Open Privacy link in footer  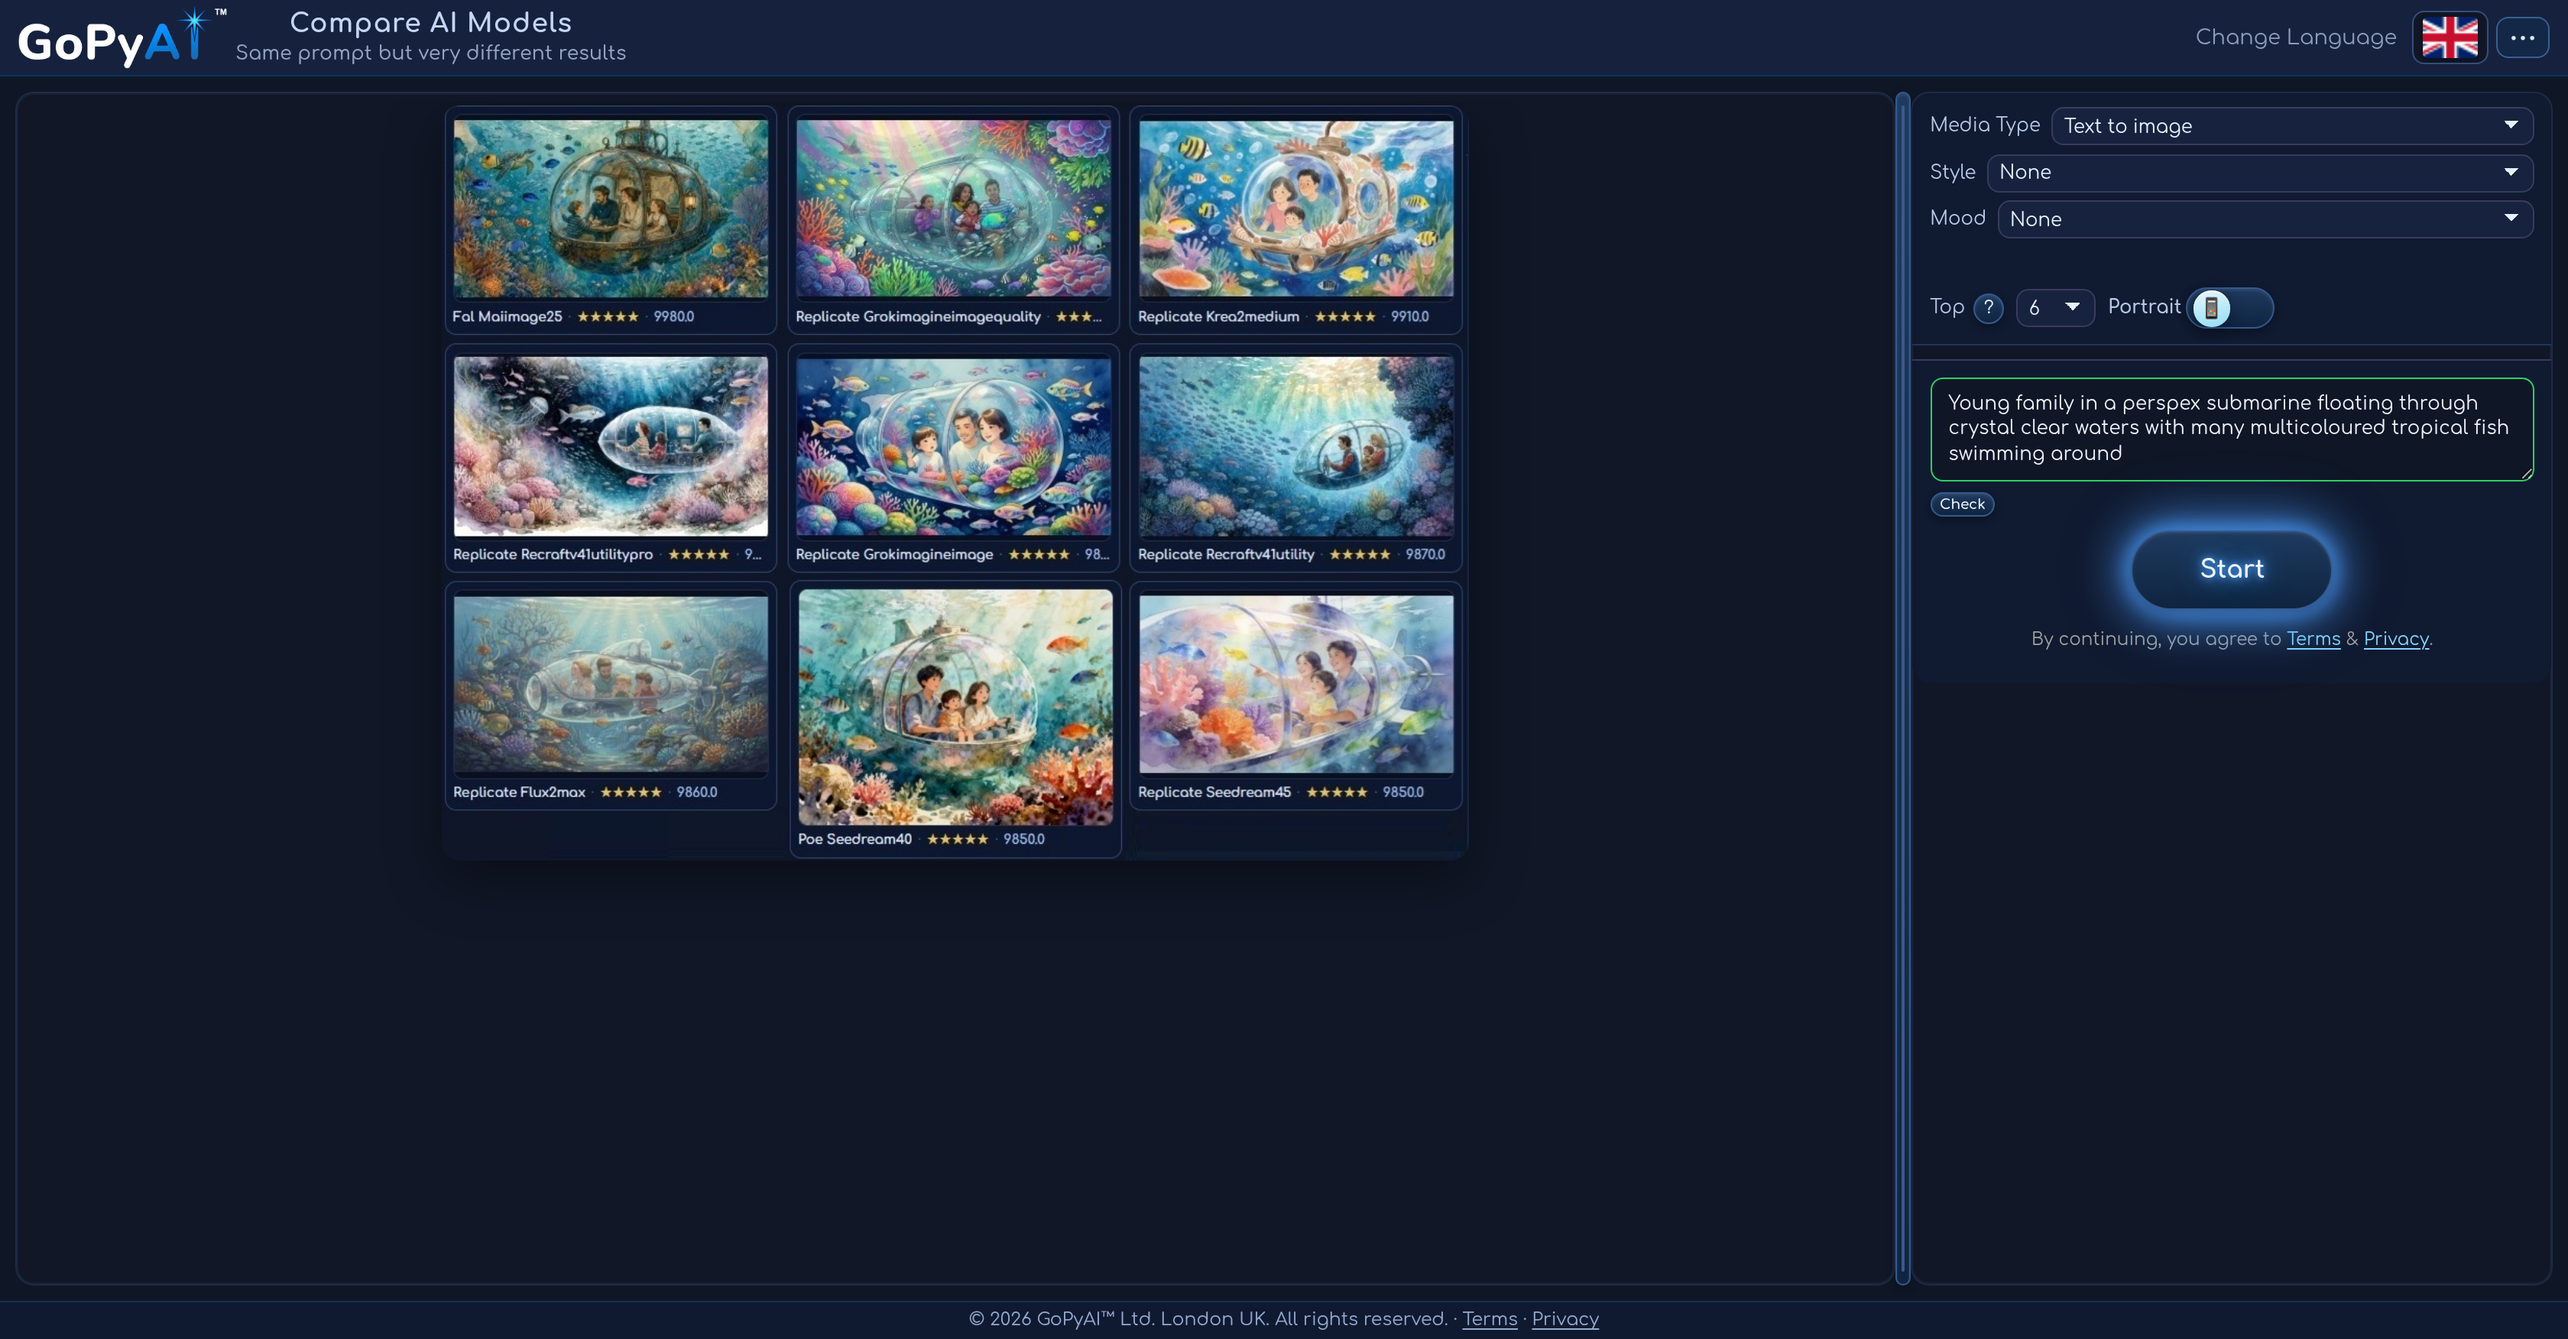[x=1565, y=1319]
